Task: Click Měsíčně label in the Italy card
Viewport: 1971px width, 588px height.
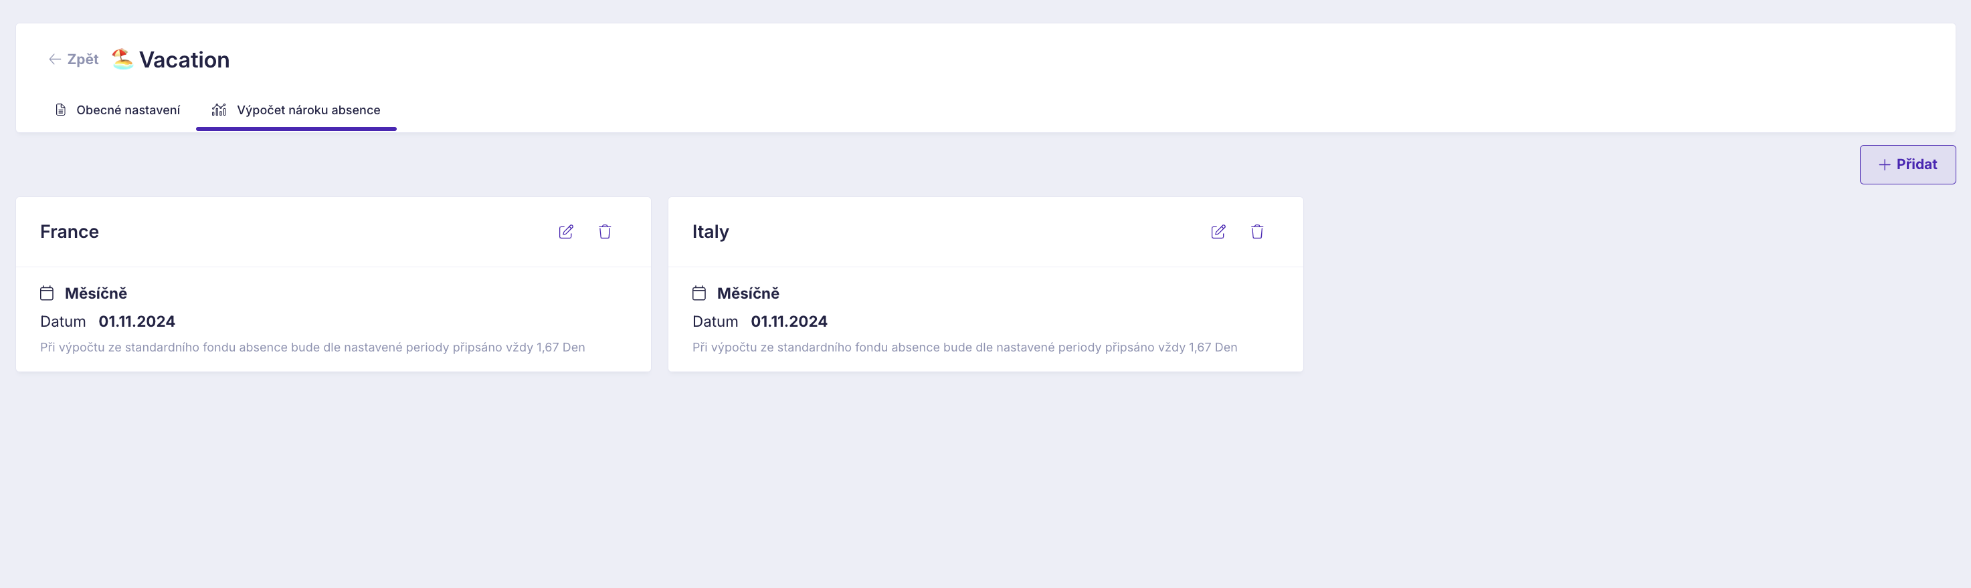Action: 747,293
